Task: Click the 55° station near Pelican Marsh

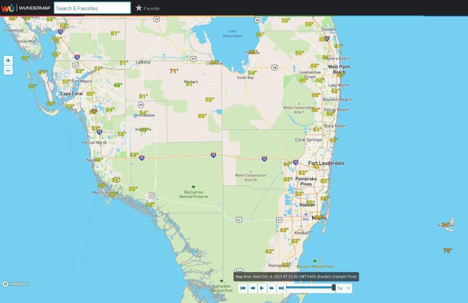Action: tap(122, 134)
